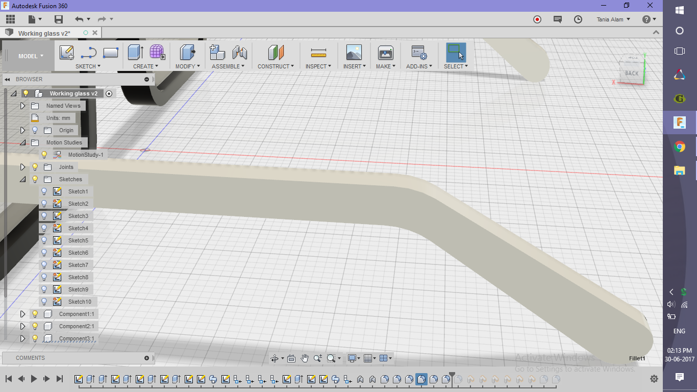Hide Component1:1 using its light bulb
This screenshot has height=392, width=697.
[35, 314]
